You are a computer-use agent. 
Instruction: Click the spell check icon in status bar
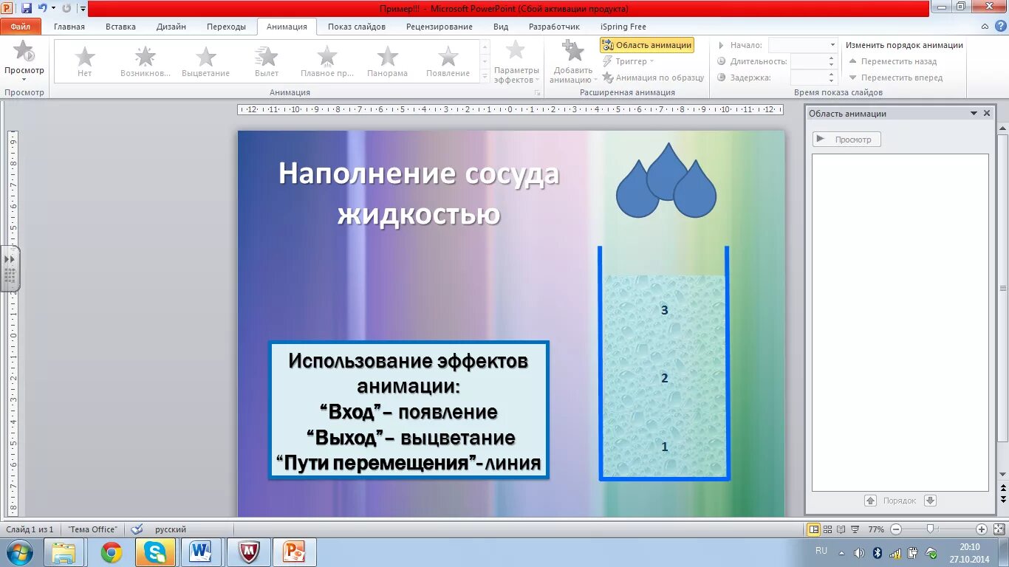(137, 529)
